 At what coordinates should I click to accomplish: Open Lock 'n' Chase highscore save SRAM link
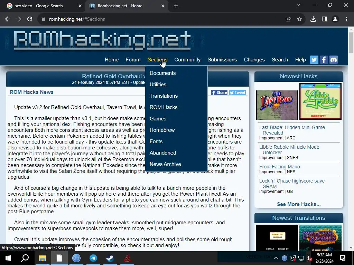tap(292, 184)
